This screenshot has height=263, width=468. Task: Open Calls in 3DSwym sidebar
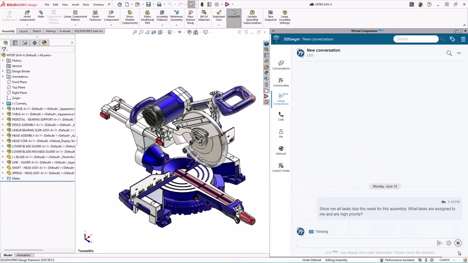coord(281,116)
